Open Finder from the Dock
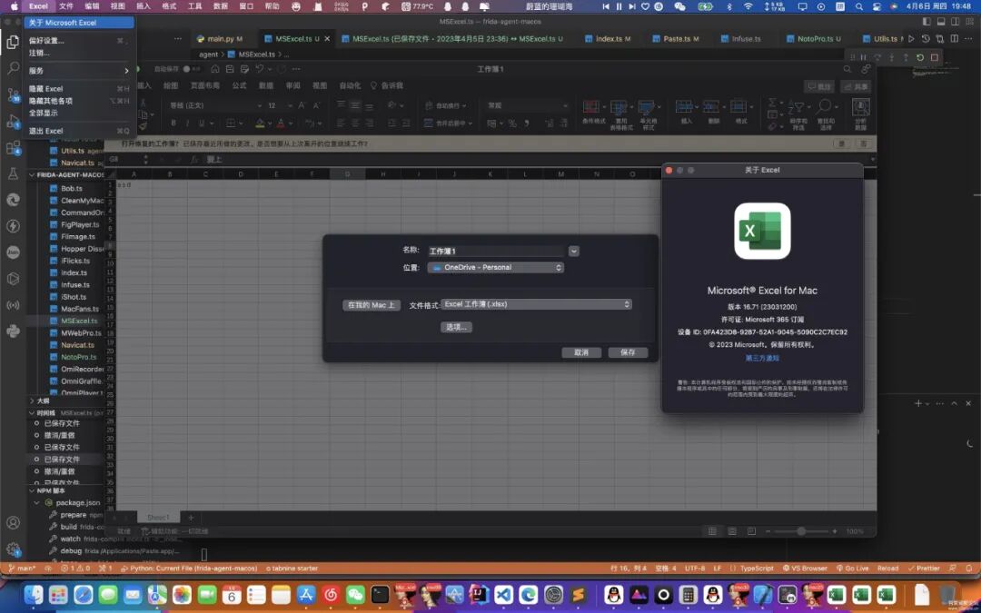 point(34,594)
